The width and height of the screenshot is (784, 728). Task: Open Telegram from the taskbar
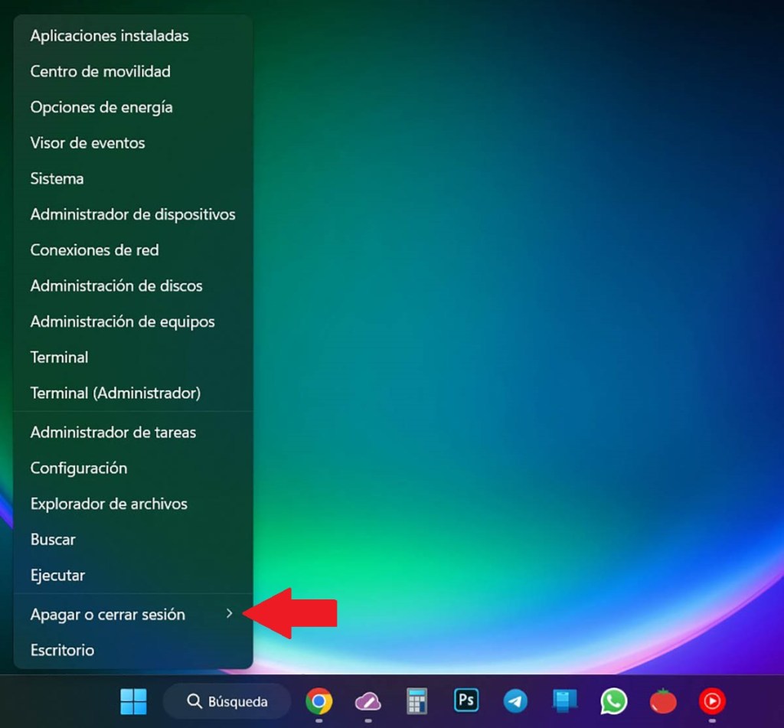(x=515, y=700)
